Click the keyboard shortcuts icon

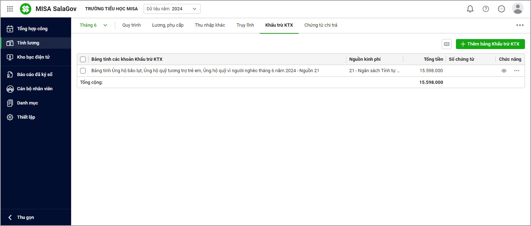(x=447, y=44)
